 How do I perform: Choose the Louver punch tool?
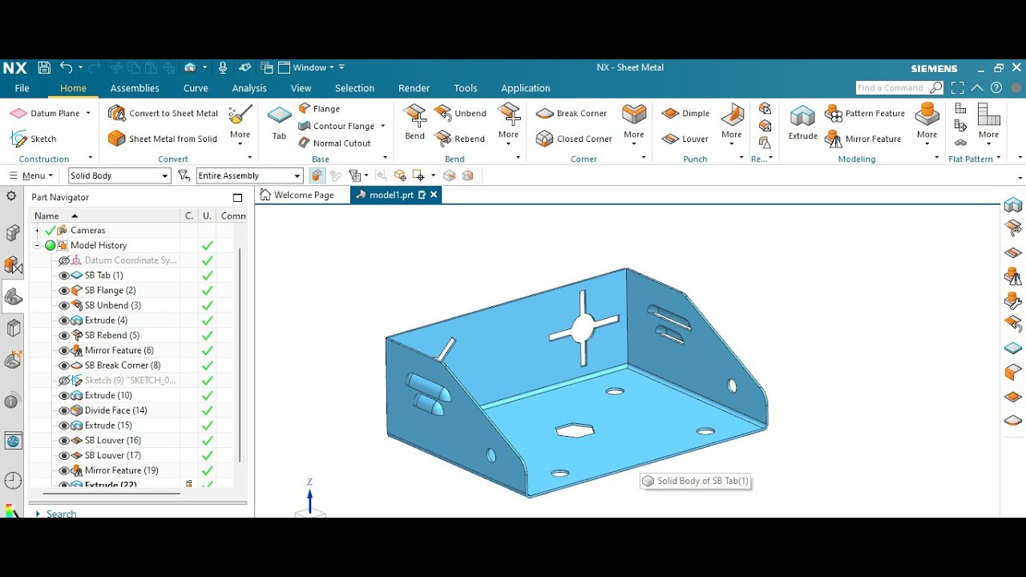pyautogui.click(x=685, y=139)
